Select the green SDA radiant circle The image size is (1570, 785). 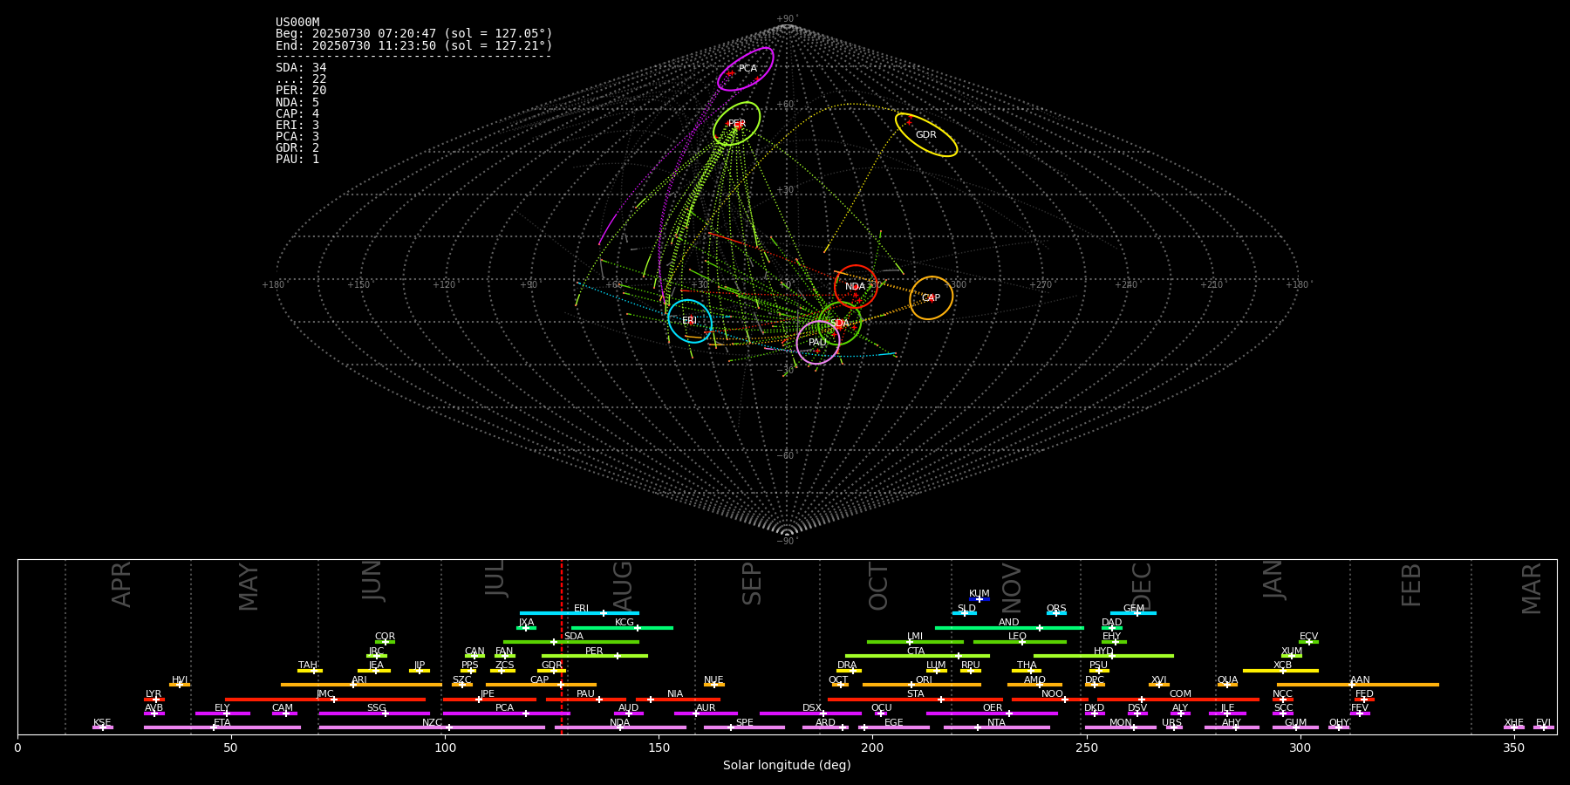coord(840,324)
